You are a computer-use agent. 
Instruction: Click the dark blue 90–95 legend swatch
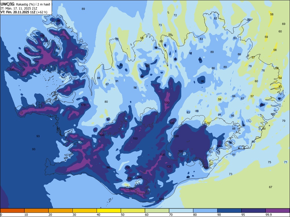[229, 211]
